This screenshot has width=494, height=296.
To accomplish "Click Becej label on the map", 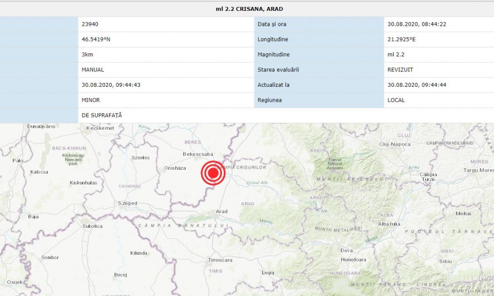I will coord(121,275).
